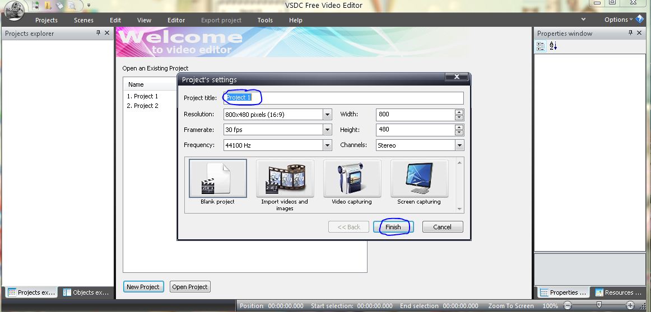Open the Scenes menu
The height and width of the screenshot is (312, 651).
83,20
